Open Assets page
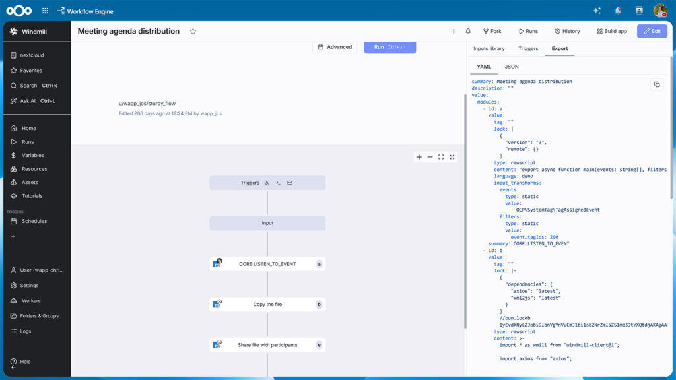 (x=37, y=182)
